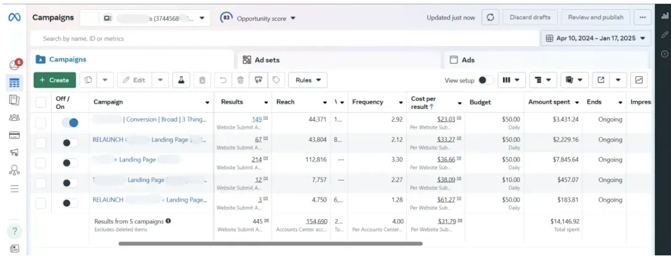This screenshot has width=671, height=256.
Task: Click the Refresh data icon
Action: point(491,18)
